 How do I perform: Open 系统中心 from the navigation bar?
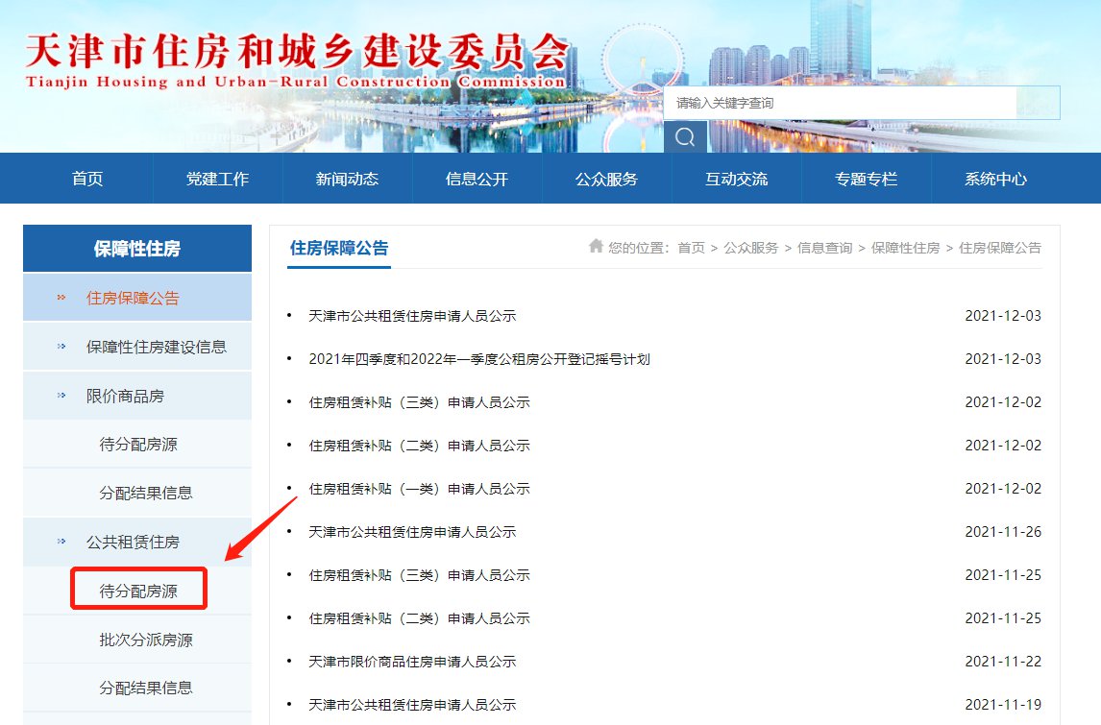pyautogui.click(x=995, y=179)
